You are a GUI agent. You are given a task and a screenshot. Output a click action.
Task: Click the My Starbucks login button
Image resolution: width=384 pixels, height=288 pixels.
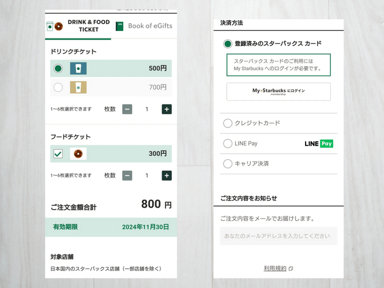pyautogui.click(x=278, y=92)
